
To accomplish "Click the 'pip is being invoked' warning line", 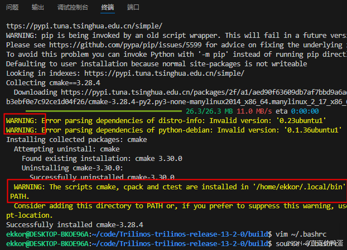I will (176, 36).
